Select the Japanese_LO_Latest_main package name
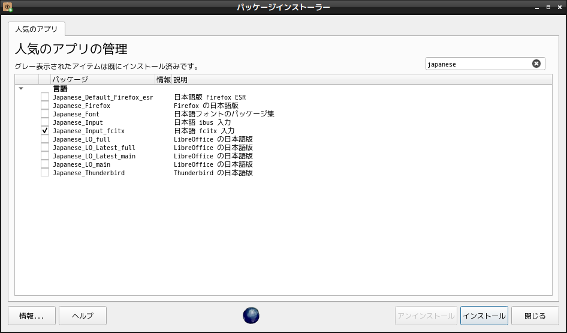Image resolution: width=567 pixels, height=333 pixels. (x=94, y=157)
